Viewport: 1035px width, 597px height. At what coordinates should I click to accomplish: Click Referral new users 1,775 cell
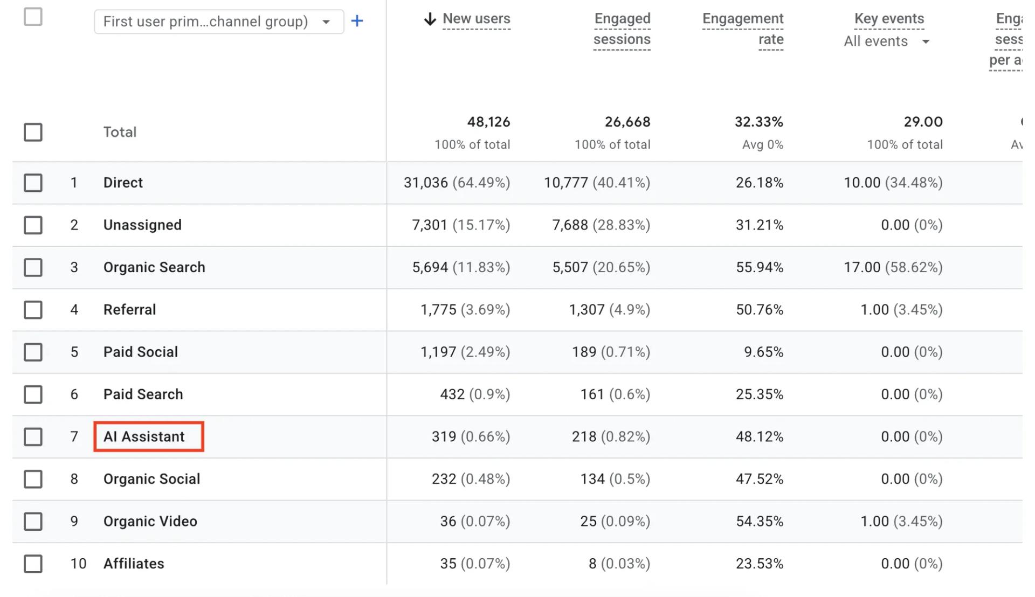coord(465,310)
